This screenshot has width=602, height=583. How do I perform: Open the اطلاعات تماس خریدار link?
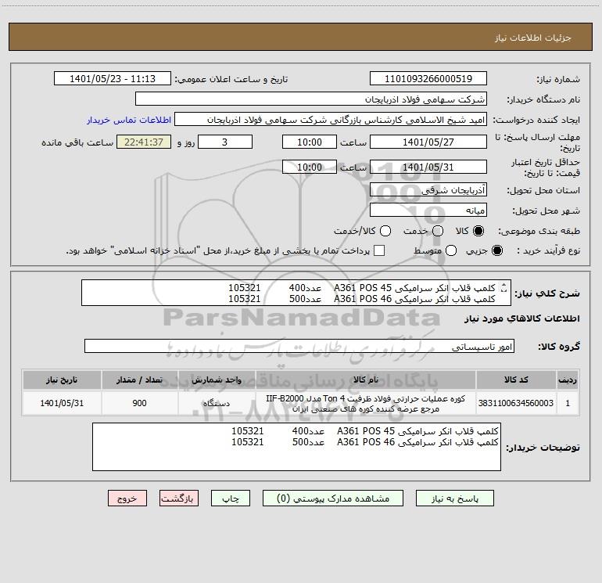[129, 120]
